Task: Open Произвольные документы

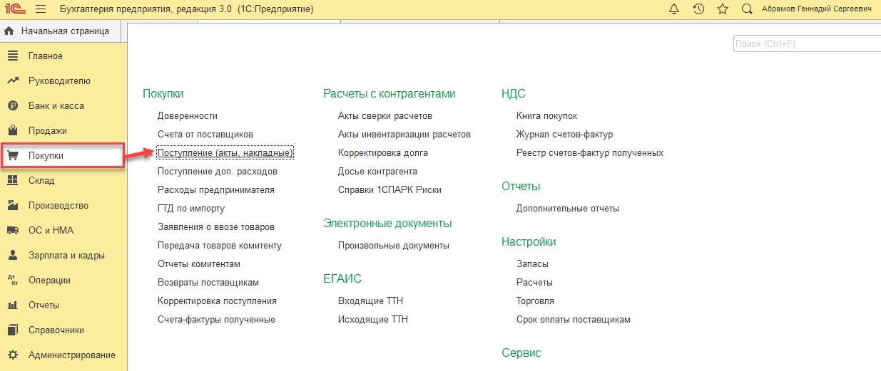Action: 394,245
